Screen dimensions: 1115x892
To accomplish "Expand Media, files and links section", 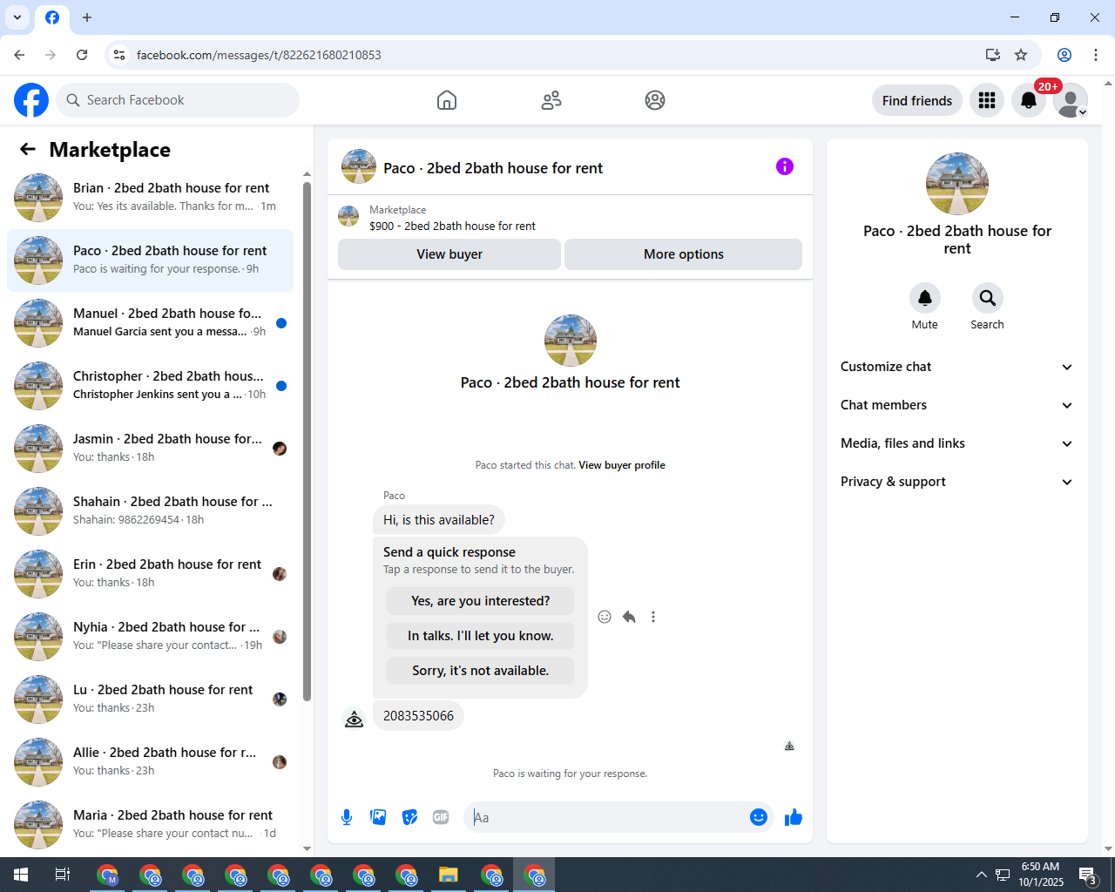I will point(956,443).
